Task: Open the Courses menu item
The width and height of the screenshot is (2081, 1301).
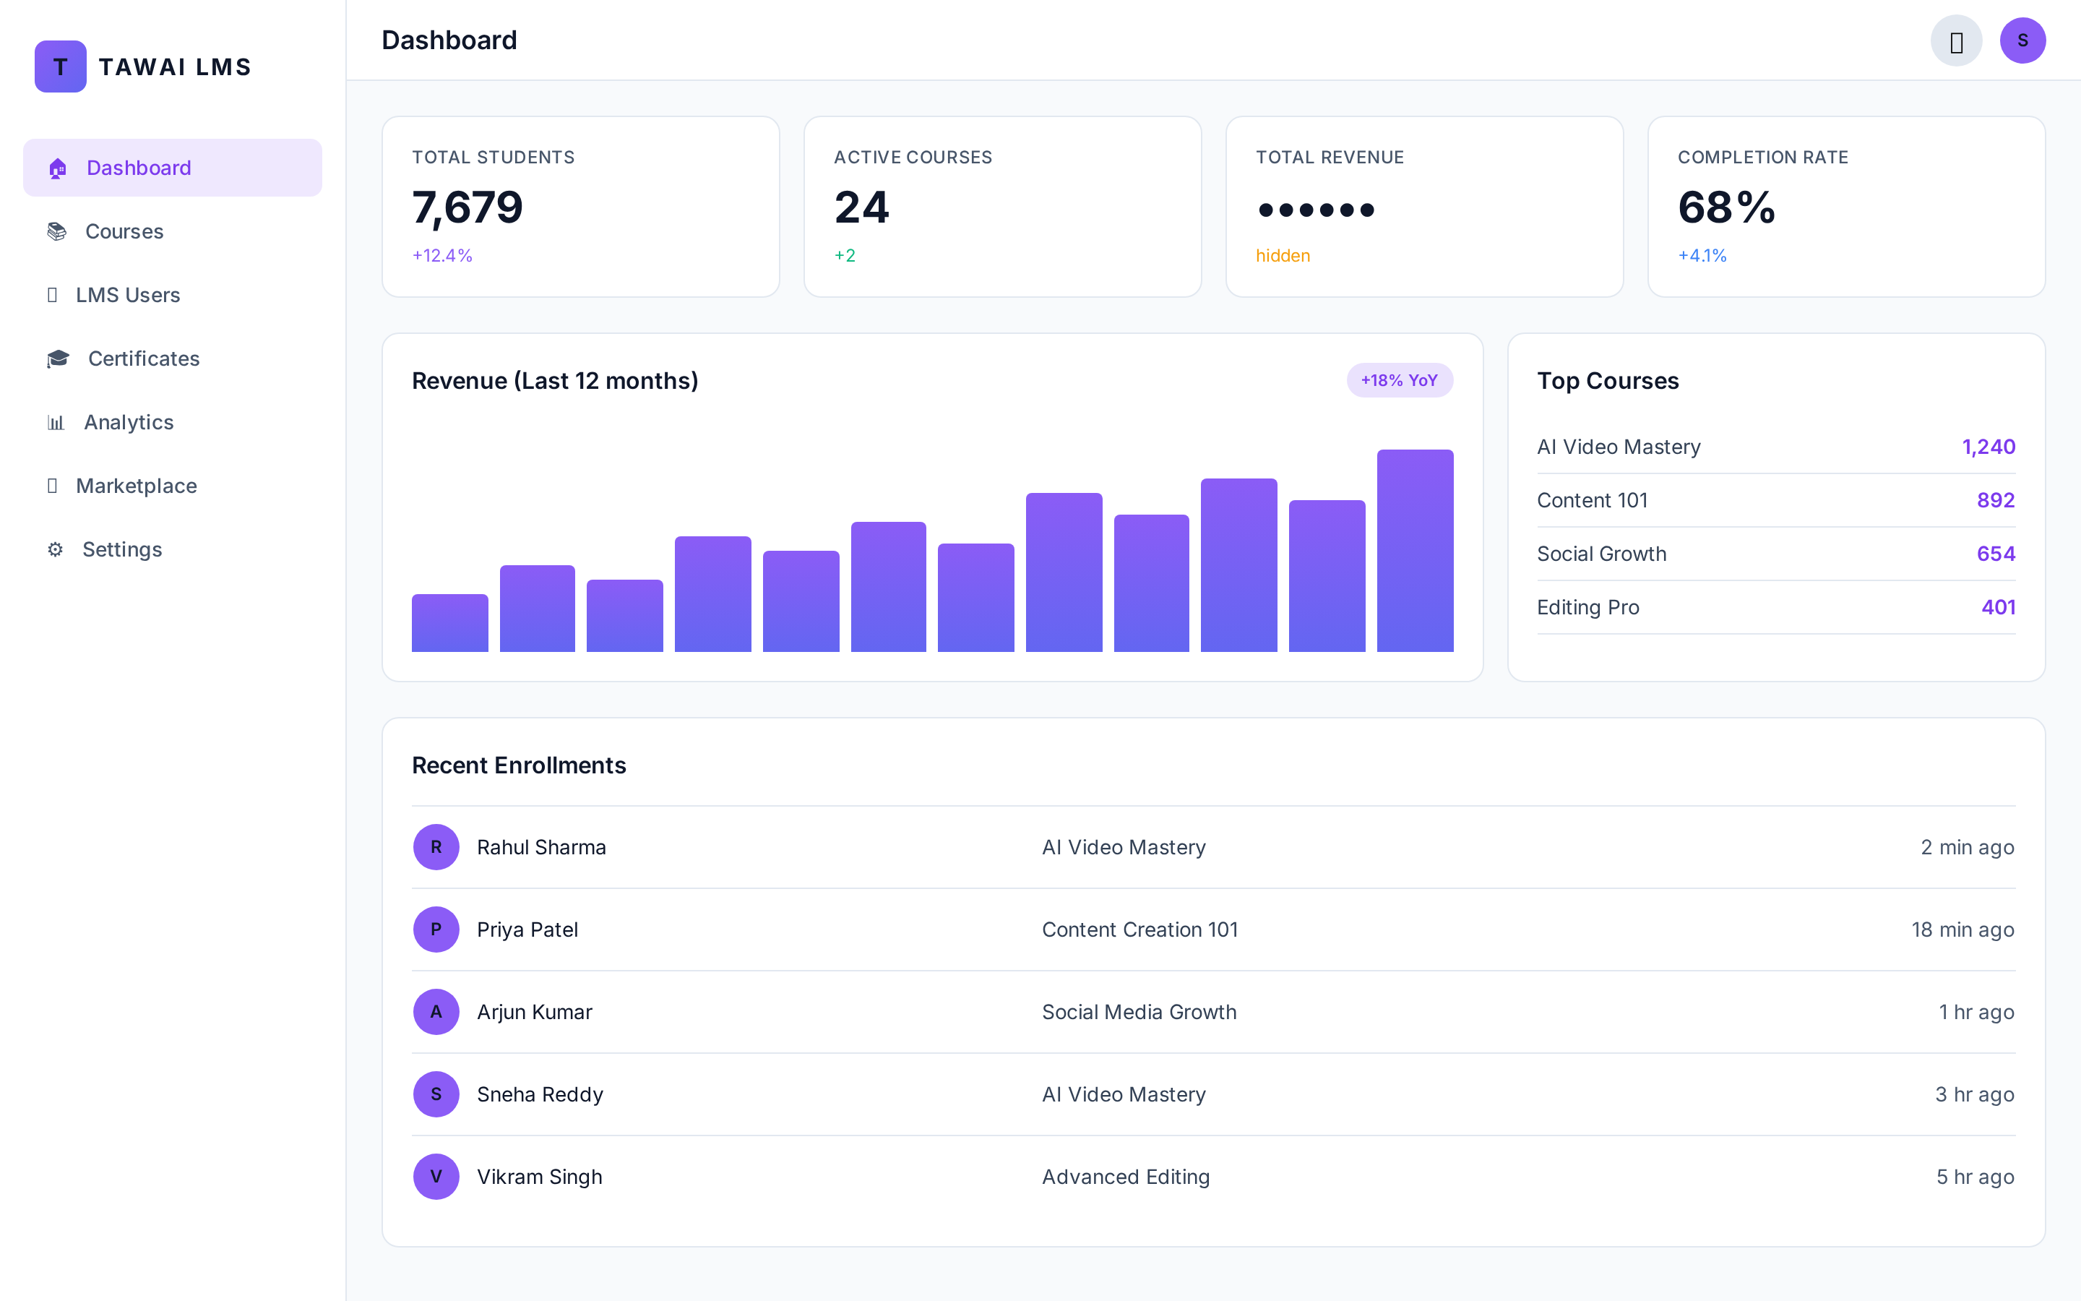Action: tap(173, 231)
